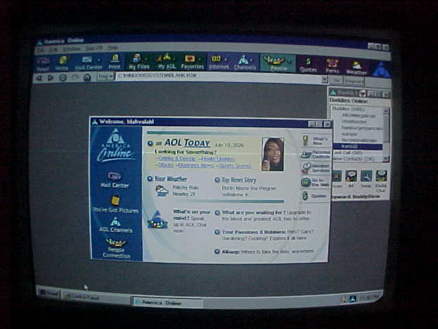
Task: Click the Keyword button
Action: pos(355,81)
